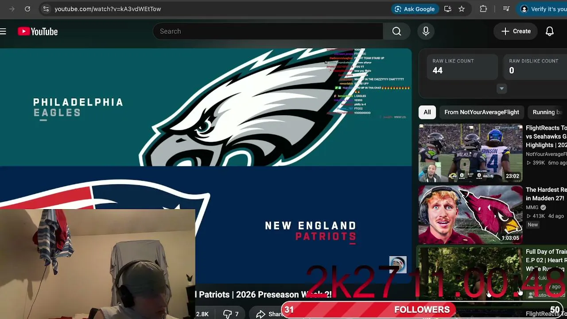Click into the YouTube Search field

click(x=268, y=31)
